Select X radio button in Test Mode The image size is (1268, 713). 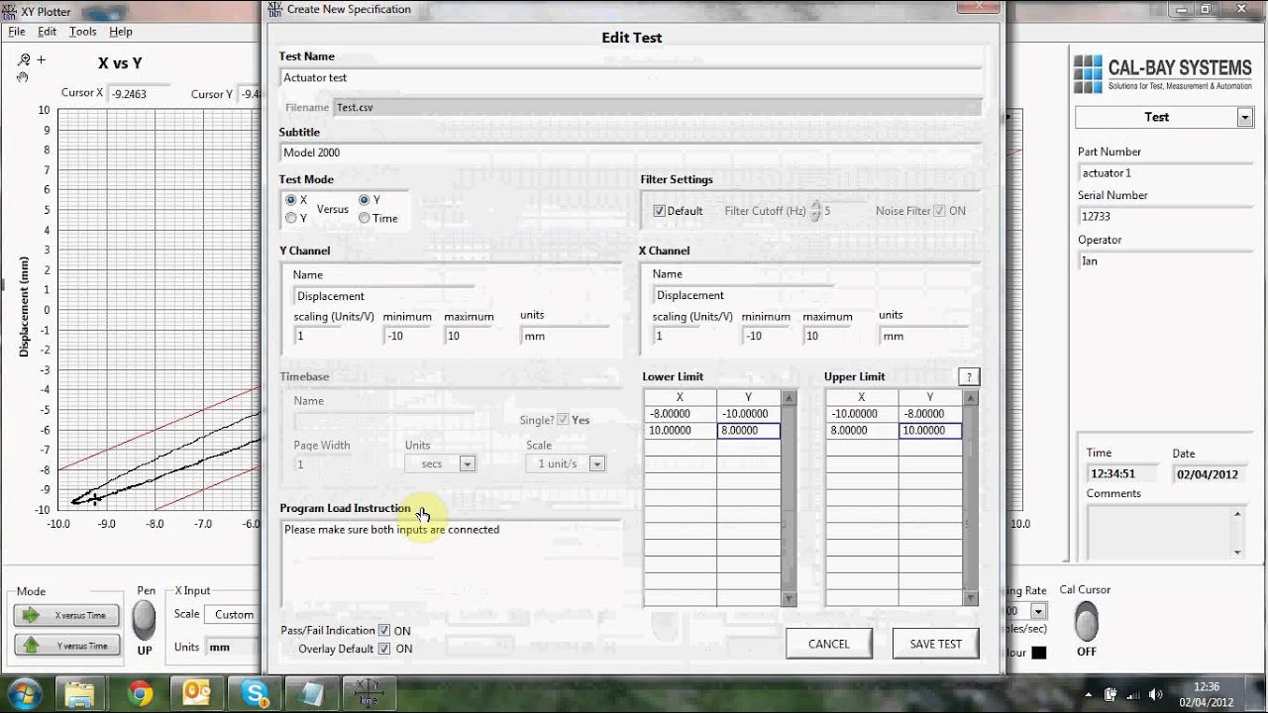(x=291, y=200)
